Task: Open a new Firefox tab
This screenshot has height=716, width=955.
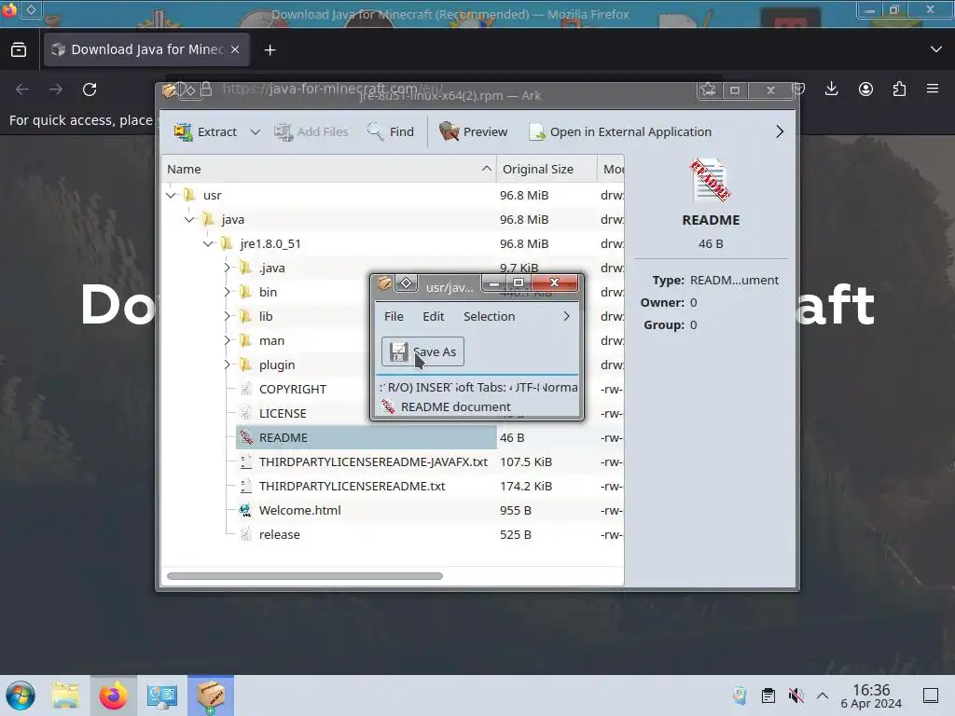Action: pyautogui.click(x=270, y=50)
